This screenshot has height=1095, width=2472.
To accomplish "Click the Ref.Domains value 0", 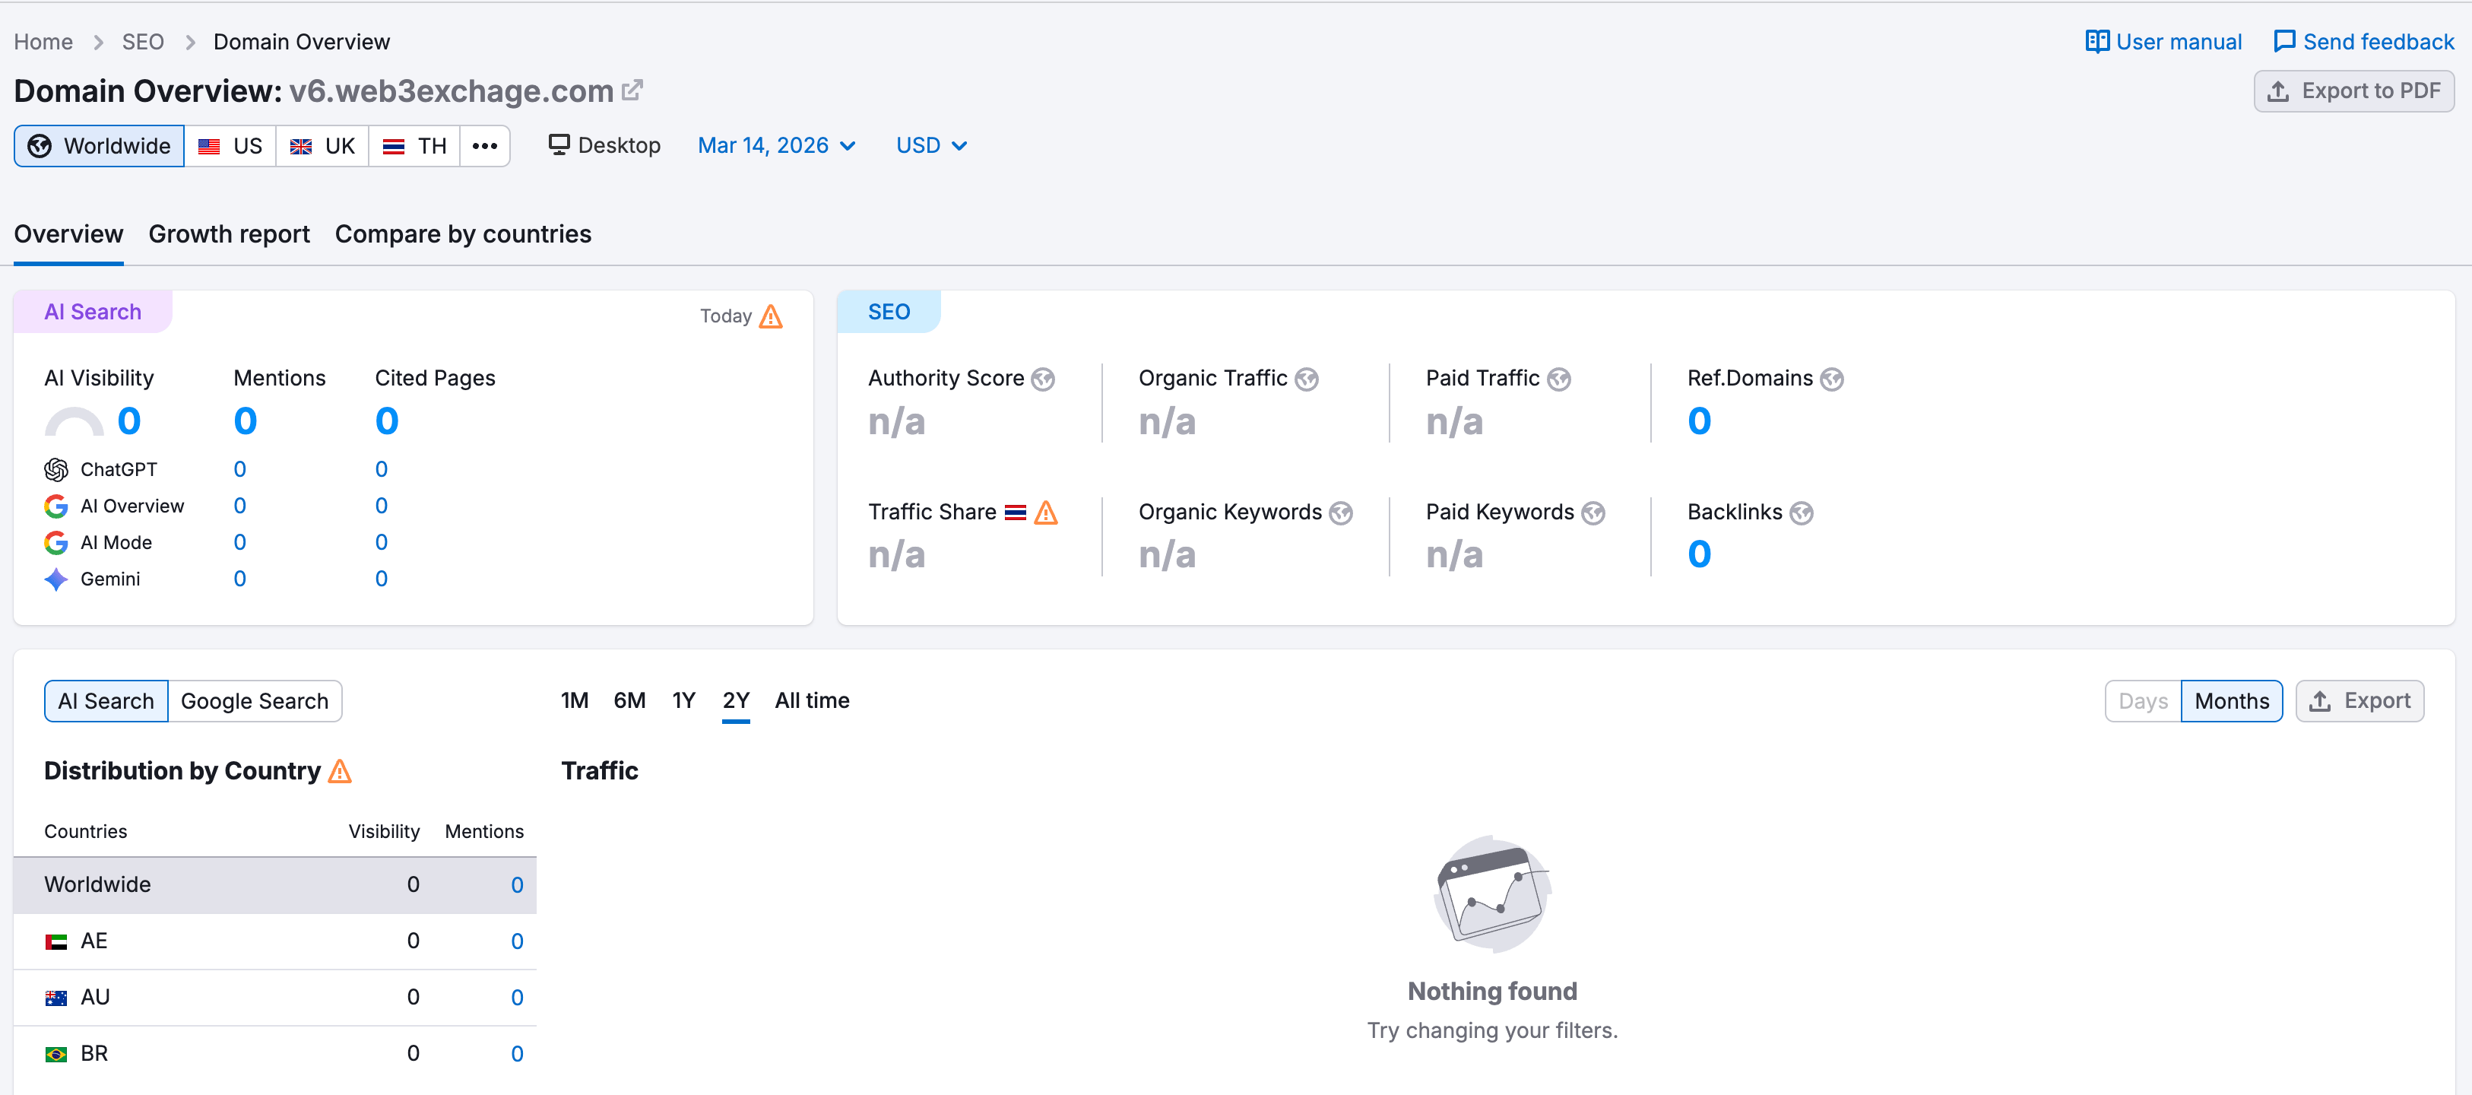I will pyautogui.click(x=1698, y=421).
